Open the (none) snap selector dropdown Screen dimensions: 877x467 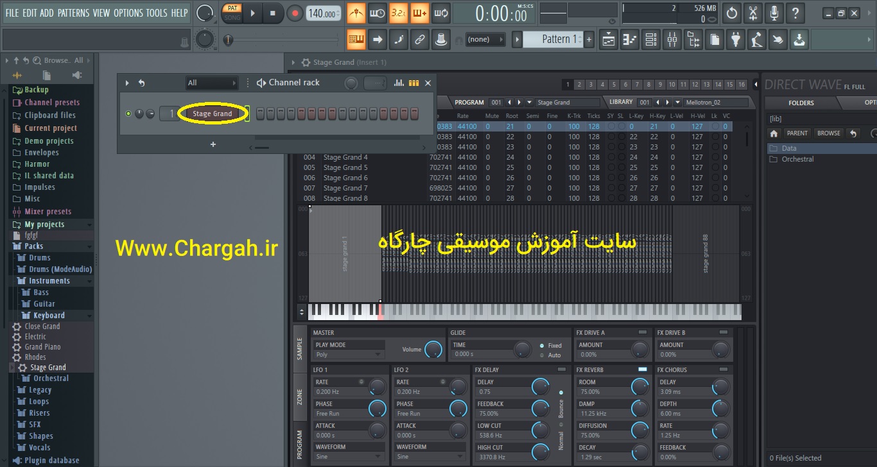pyautogui.click(x=485, y=39)
